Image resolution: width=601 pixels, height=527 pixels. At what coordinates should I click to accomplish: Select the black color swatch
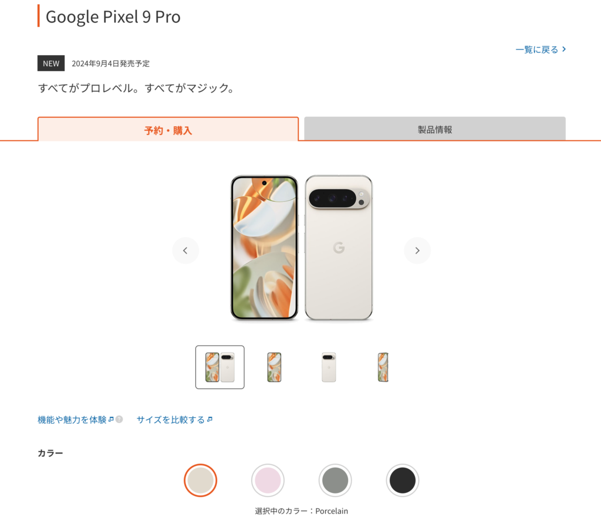pyautogui.click(x=403, y=481)
